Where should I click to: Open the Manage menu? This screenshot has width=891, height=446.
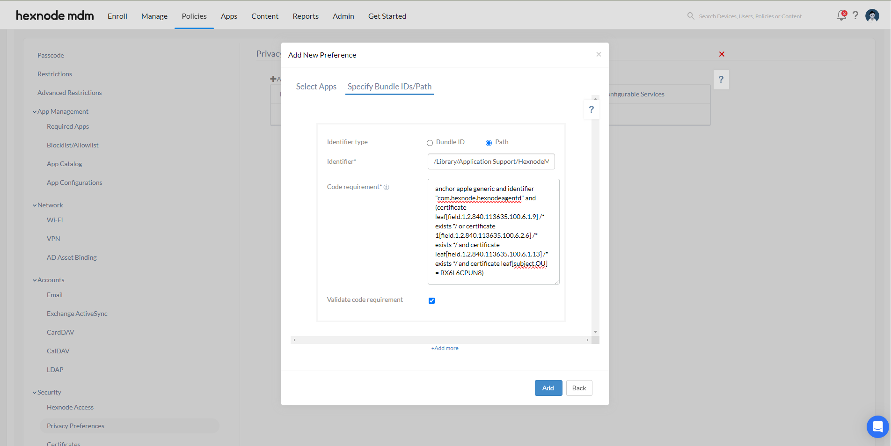(154, 16)
